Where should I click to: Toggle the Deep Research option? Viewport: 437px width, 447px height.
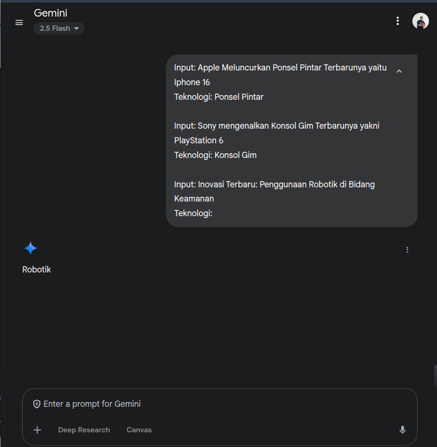click(x=84, y=430)
